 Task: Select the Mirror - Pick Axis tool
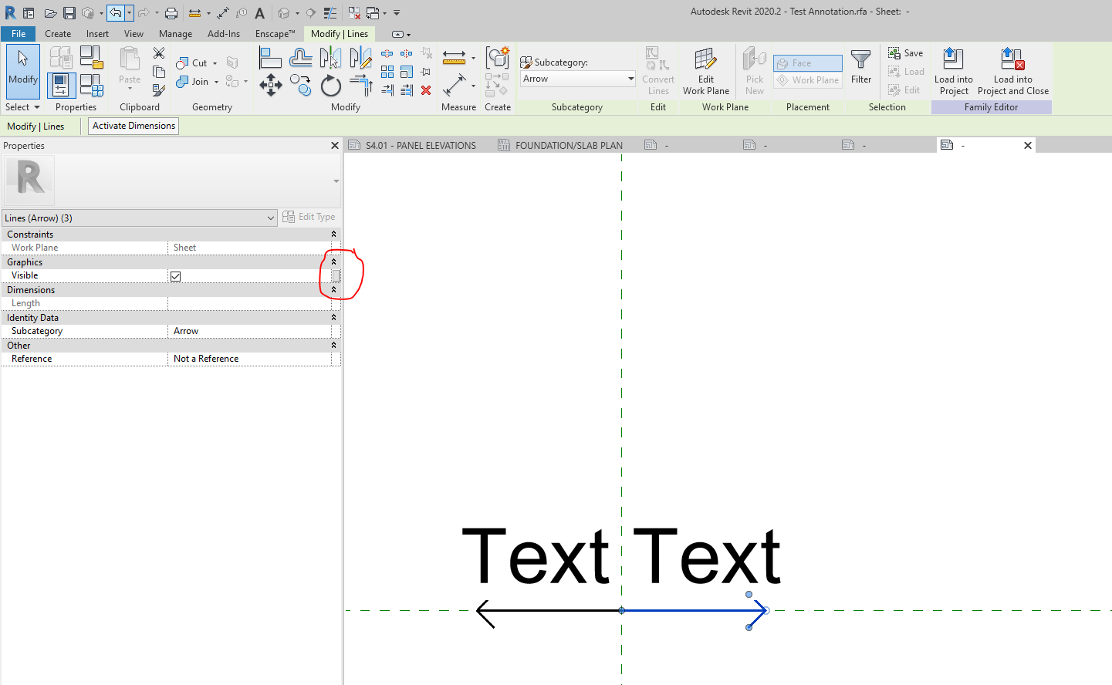click(330, 57)
